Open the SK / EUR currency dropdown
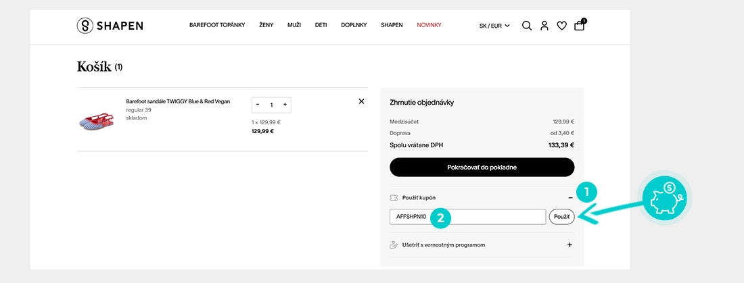 click(x=494, y=26)
